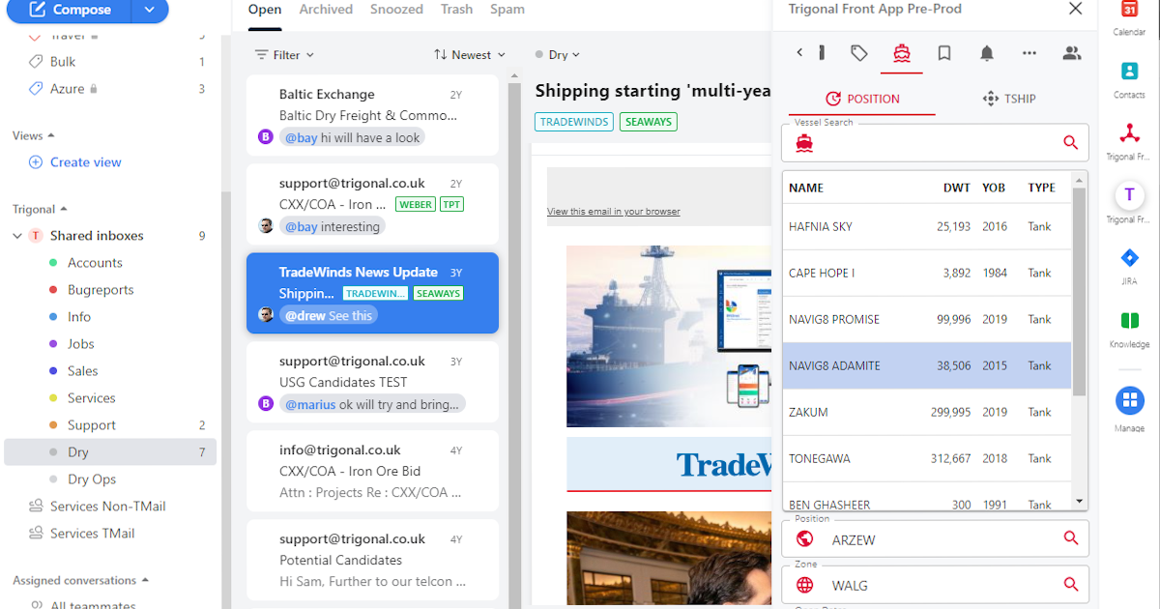Open the JIRA integration icon
This screenshot has height=609, width=1160.
tap(1129, 258)
